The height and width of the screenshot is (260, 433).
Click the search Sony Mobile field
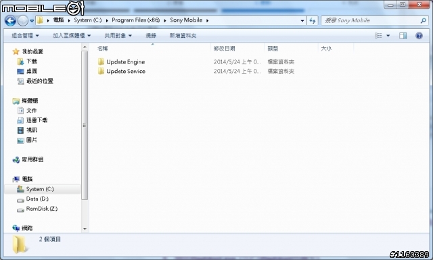pyautogui.click(x=374, y=20)
